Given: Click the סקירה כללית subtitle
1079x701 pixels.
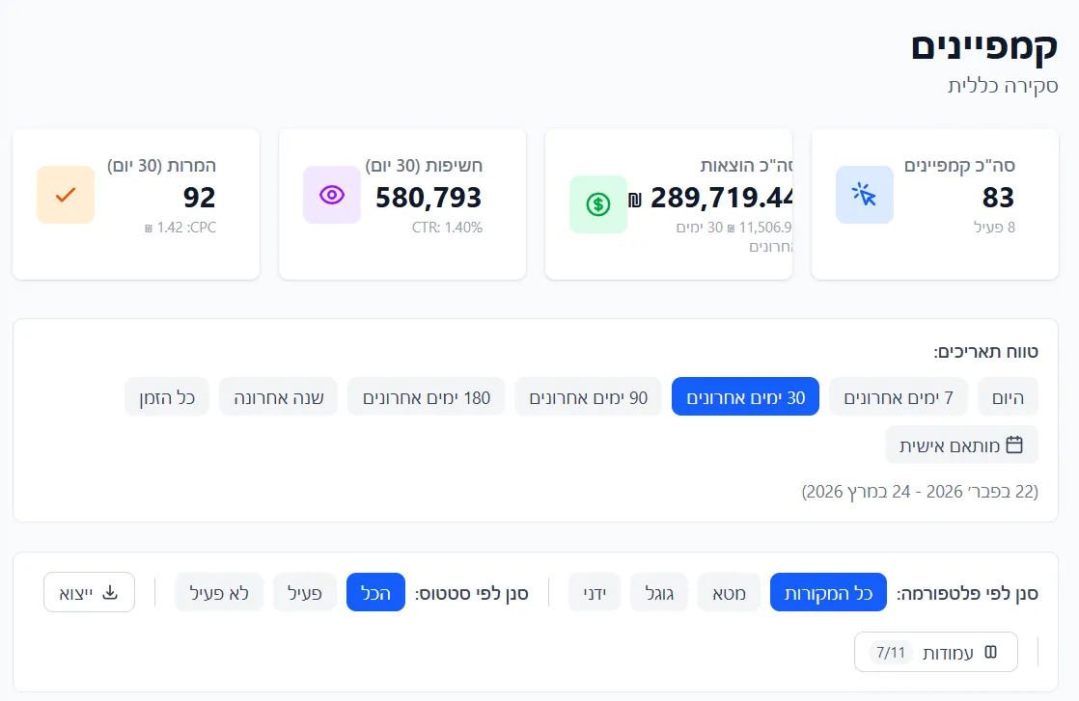Looking at the screenshot, I should 1003,86.
